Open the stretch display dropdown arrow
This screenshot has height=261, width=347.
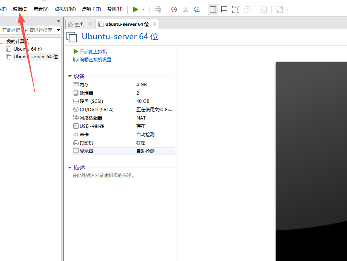tap(287, 9)
